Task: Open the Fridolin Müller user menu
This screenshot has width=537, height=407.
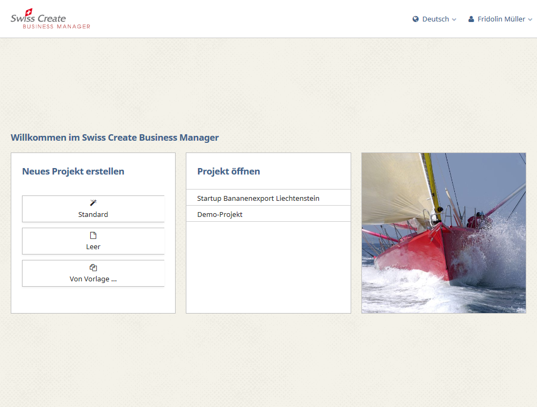Action: click(x=501, y=19)
